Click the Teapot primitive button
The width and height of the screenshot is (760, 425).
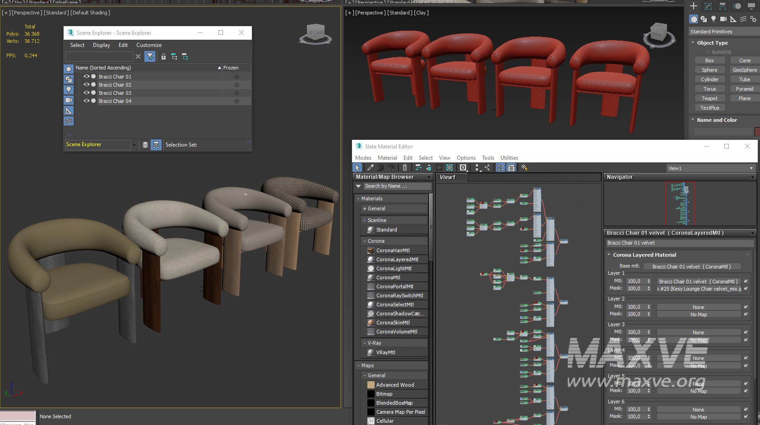tap(709, 98)
